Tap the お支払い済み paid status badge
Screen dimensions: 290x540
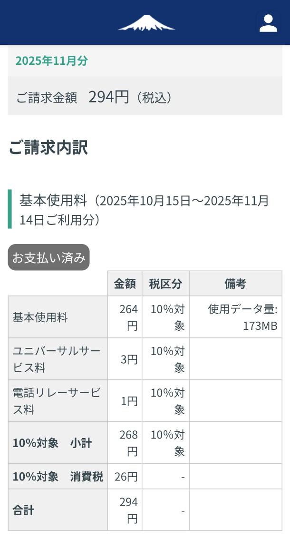pyautogui.click(x=48, y=257)
